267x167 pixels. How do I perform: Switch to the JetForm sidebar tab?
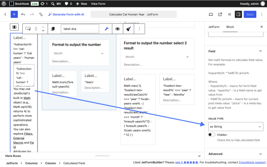pos(214,27)
